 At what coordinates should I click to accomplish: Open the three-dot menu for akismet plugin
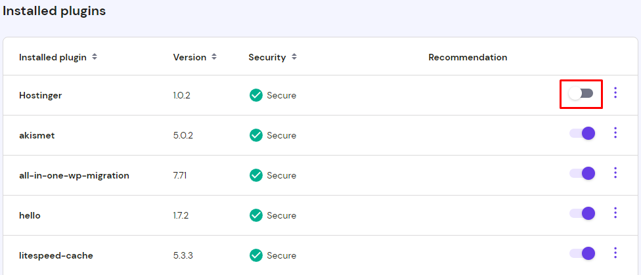click(x=615, y=133)
